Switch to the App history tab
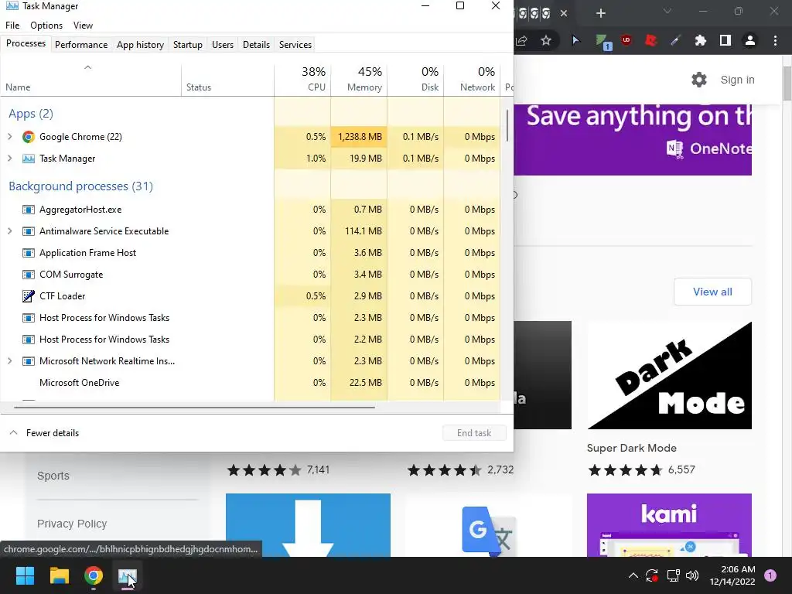Screen dimensions: 792x594 point(141,44)
